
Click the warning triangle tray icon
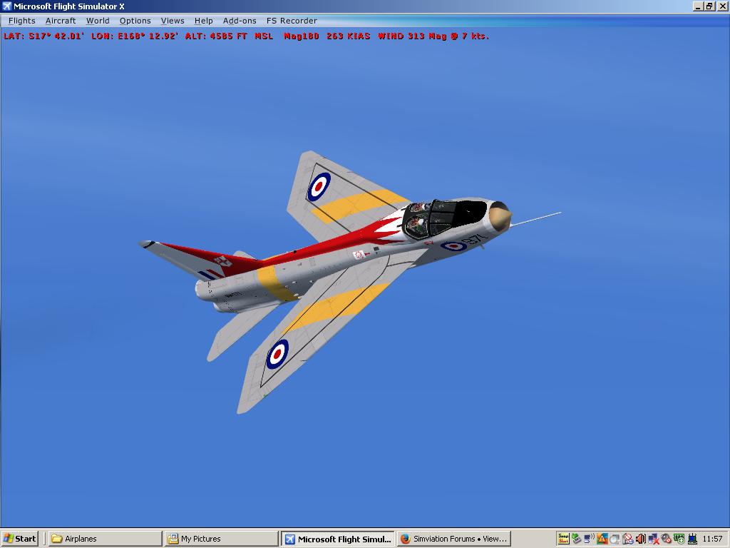pos(602,539)
